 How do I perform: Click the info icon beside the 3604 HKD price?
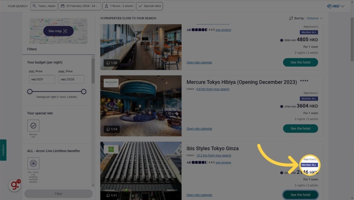point(281,107)
